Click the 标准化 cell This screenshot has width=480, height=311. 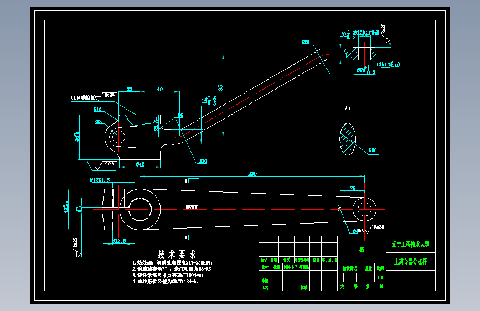304,267
